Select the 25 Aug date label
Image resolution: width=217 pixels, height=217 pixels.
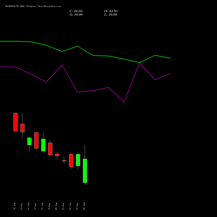(77, 206)
